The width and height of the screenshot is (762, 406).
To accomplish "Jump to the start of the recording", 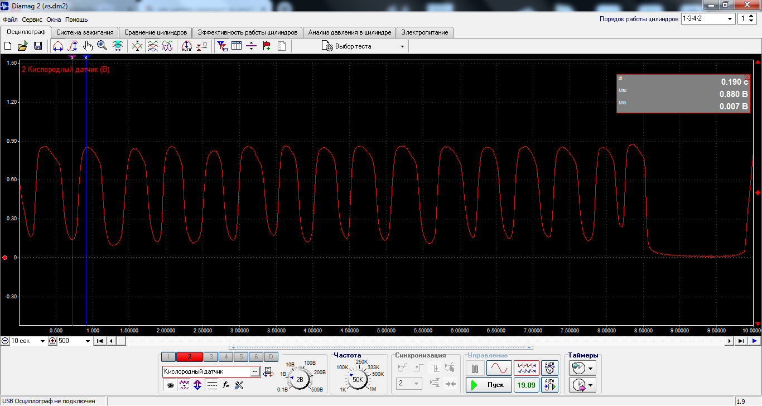I will (x=99, y=341).
